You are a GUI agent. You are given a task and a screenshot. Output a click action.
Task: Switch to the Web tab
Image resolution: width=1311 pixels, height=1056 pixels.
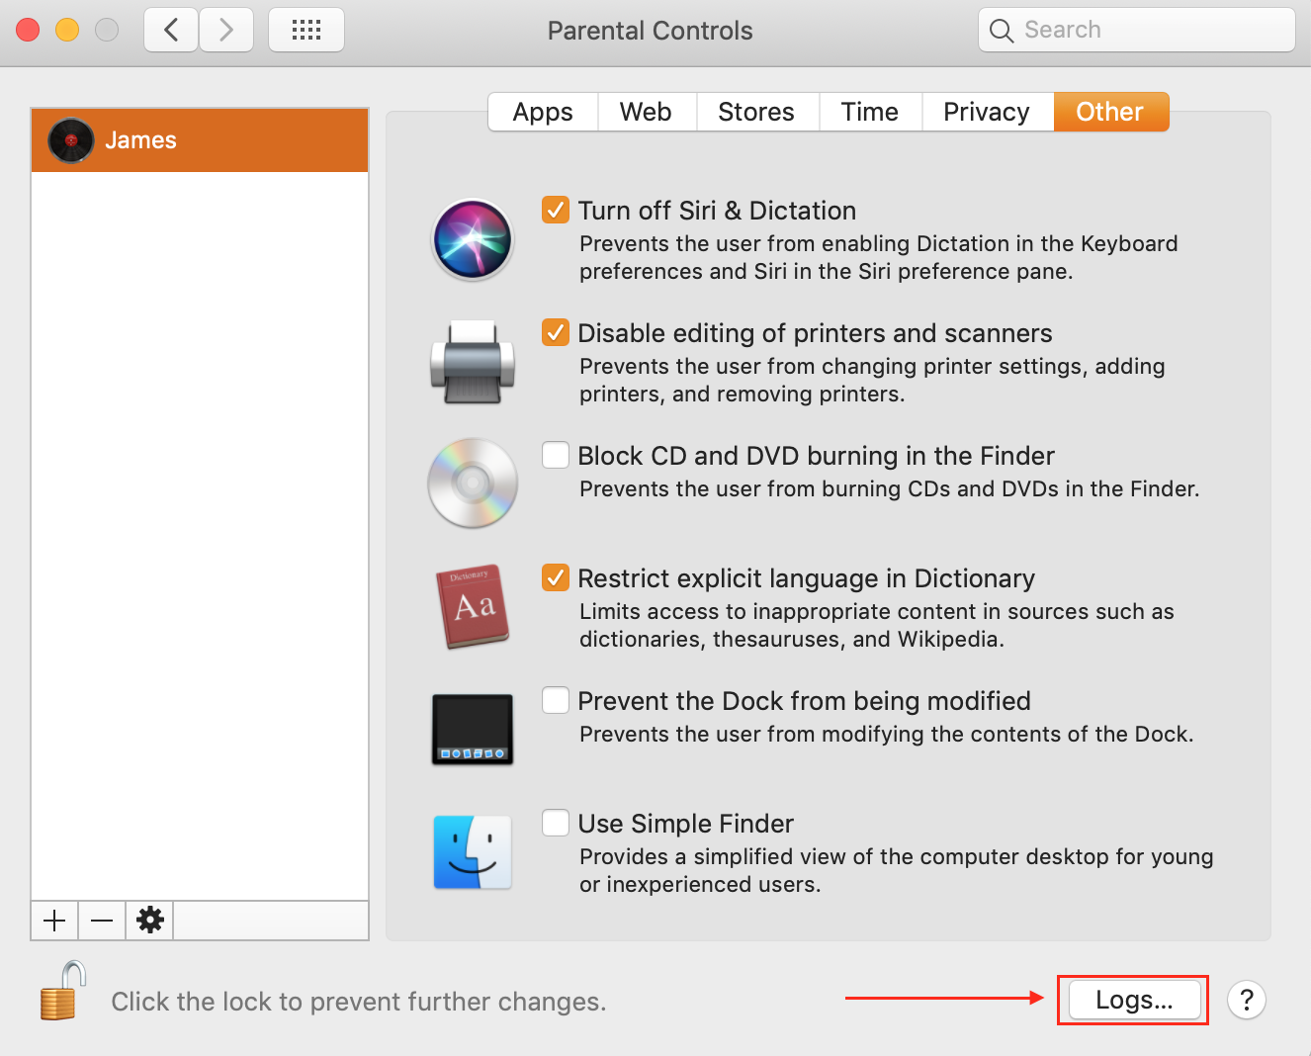point(646,112)
